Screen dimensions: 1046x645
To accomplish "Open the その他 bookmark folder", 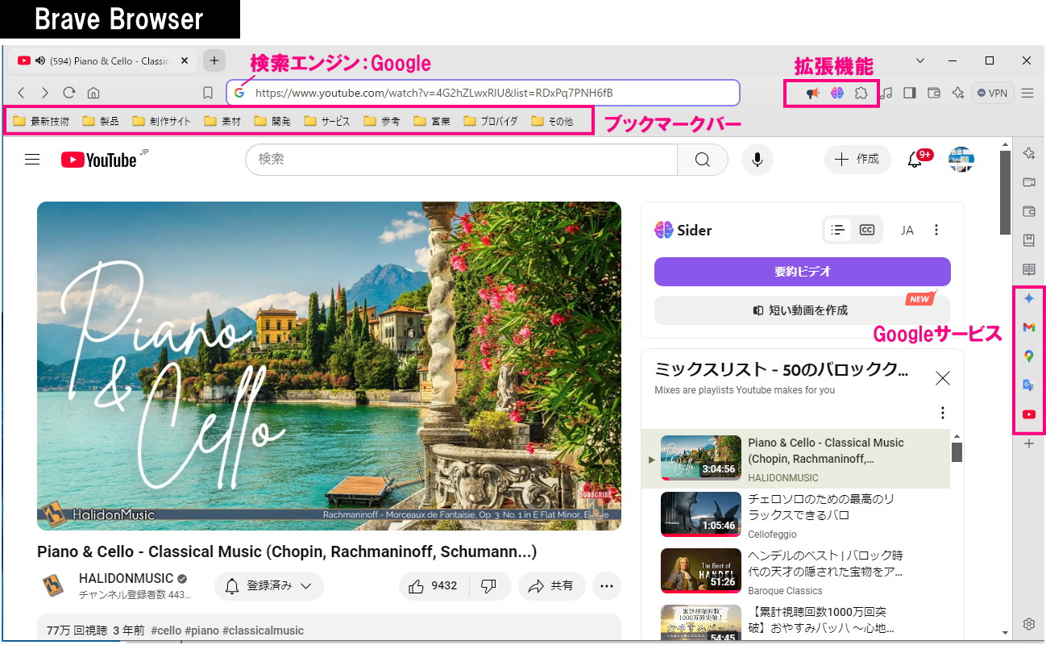I will click(x=552, y=122).
